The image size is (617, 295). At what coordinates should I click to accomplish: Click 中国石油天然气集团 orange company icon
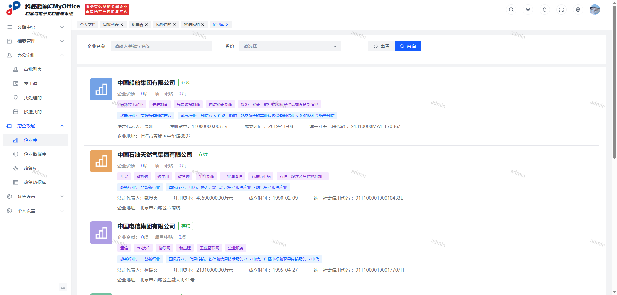pos(101,161)
